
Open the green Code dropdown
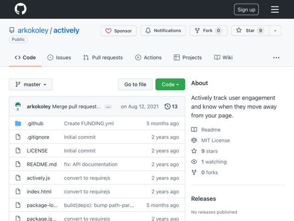coord(170,84)
